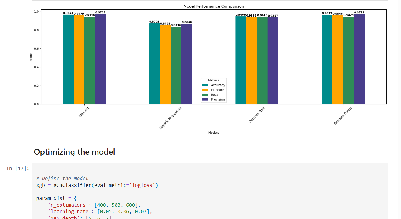Select the In [17] cell prompt
This screenshot has height=219, width=401.
click(18, 169)
